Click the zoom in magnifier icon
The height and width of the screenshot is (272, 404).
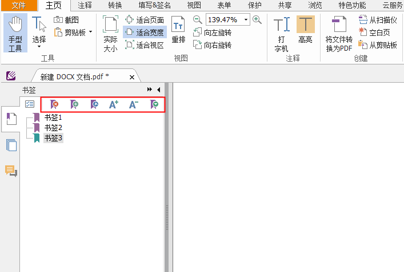pos(257,20)
